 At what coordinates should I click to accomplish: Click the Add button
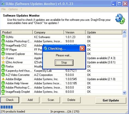[30, 100]
